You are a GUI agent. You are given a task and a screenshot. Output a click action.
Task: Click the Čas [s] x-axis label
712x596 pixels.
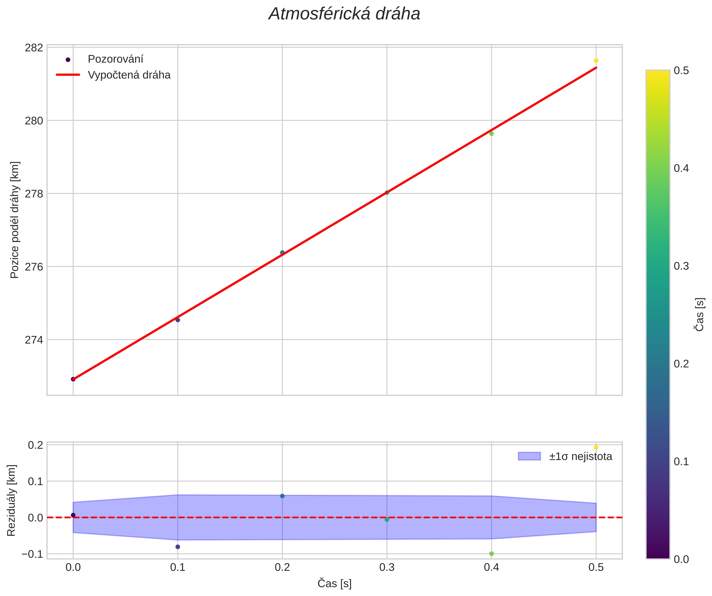coord(334,584)
